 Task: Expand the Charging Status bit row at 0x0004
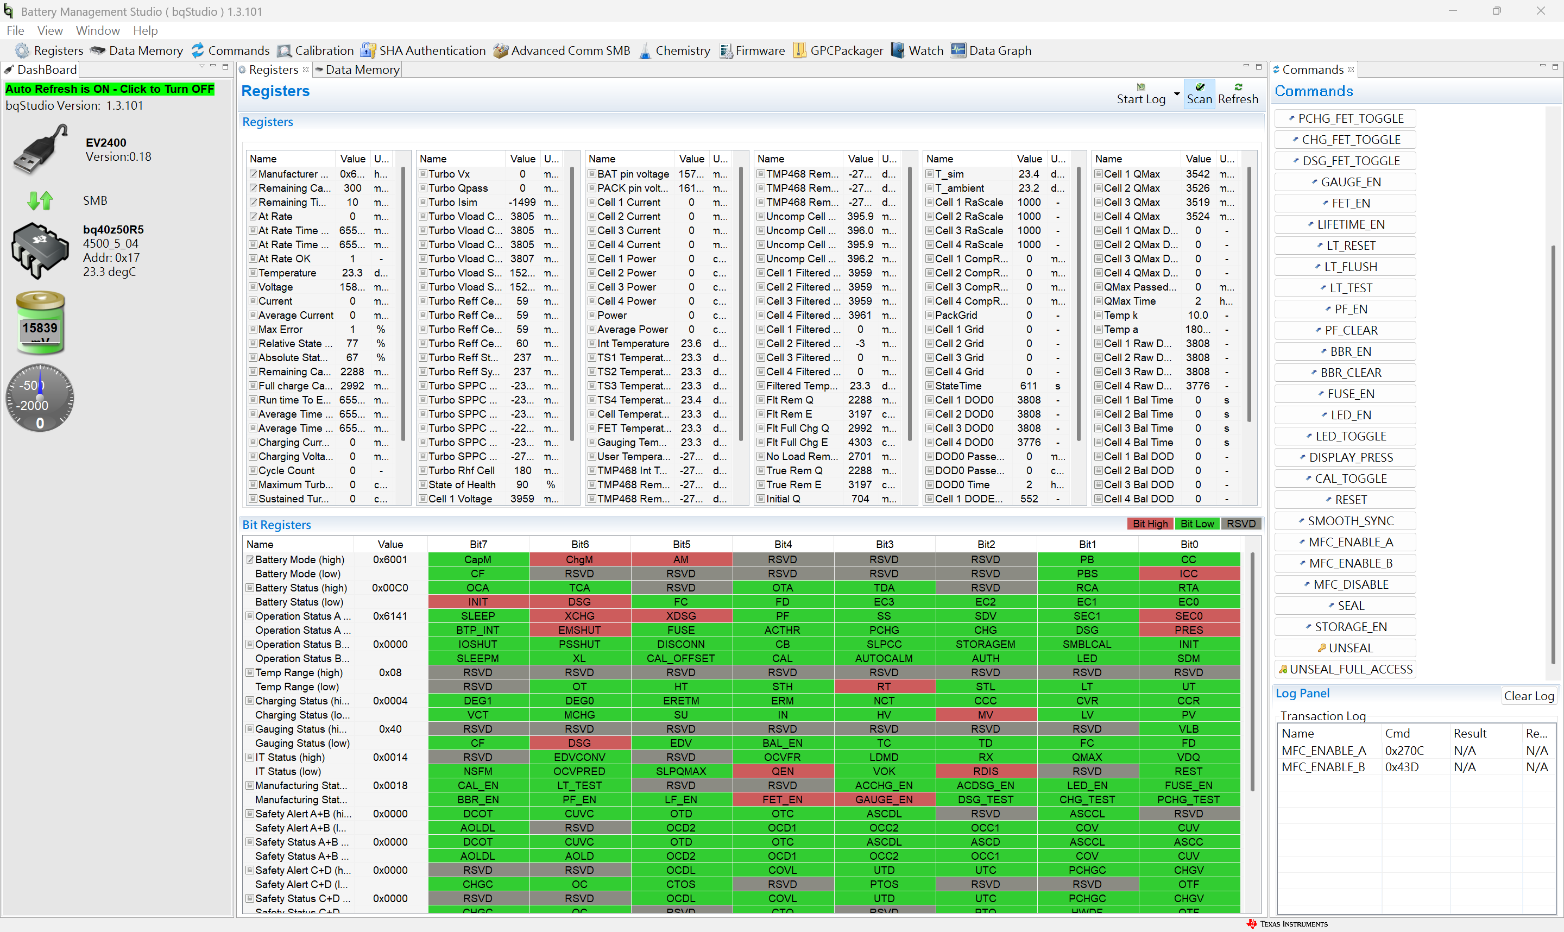249,701
